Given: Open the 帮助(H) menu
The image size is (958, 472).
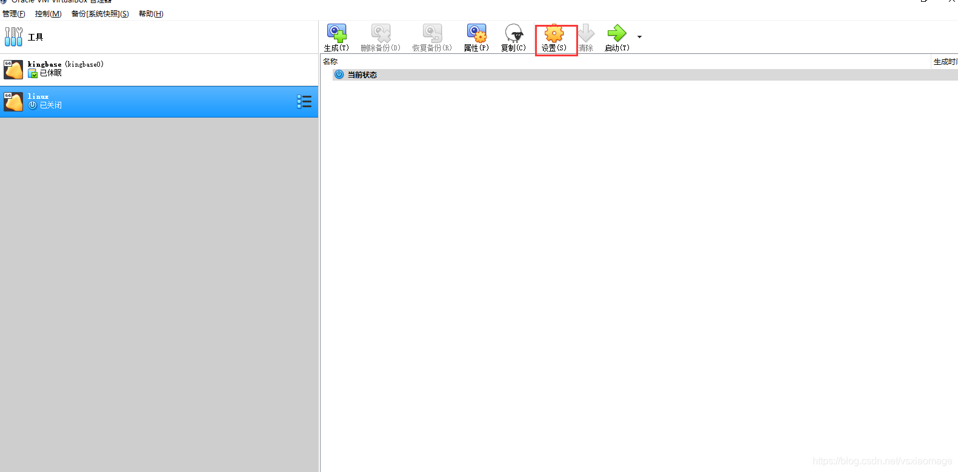Looking at the screenshot, I should pyautogui.click(x=151, y=14).
